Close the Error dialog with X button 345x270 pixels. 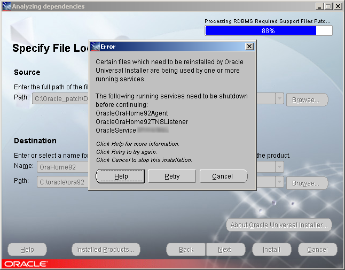tap(249, 47)
